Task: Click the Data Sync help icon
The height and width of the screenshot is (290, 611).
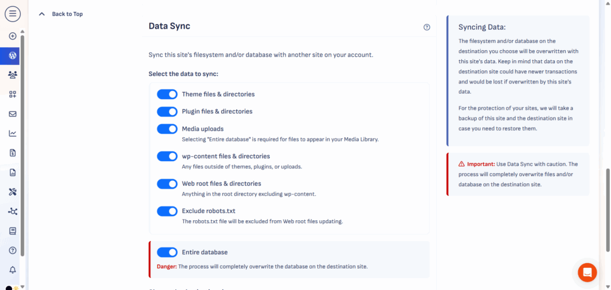Action: pyautogui.click(x=427, y=27)
